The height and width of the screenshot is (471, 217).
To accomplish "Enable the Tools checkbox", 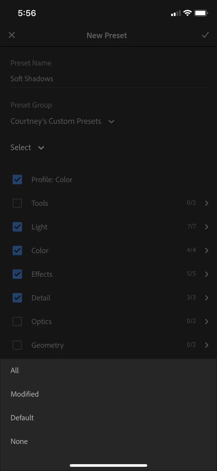I will tap(17, 203).
